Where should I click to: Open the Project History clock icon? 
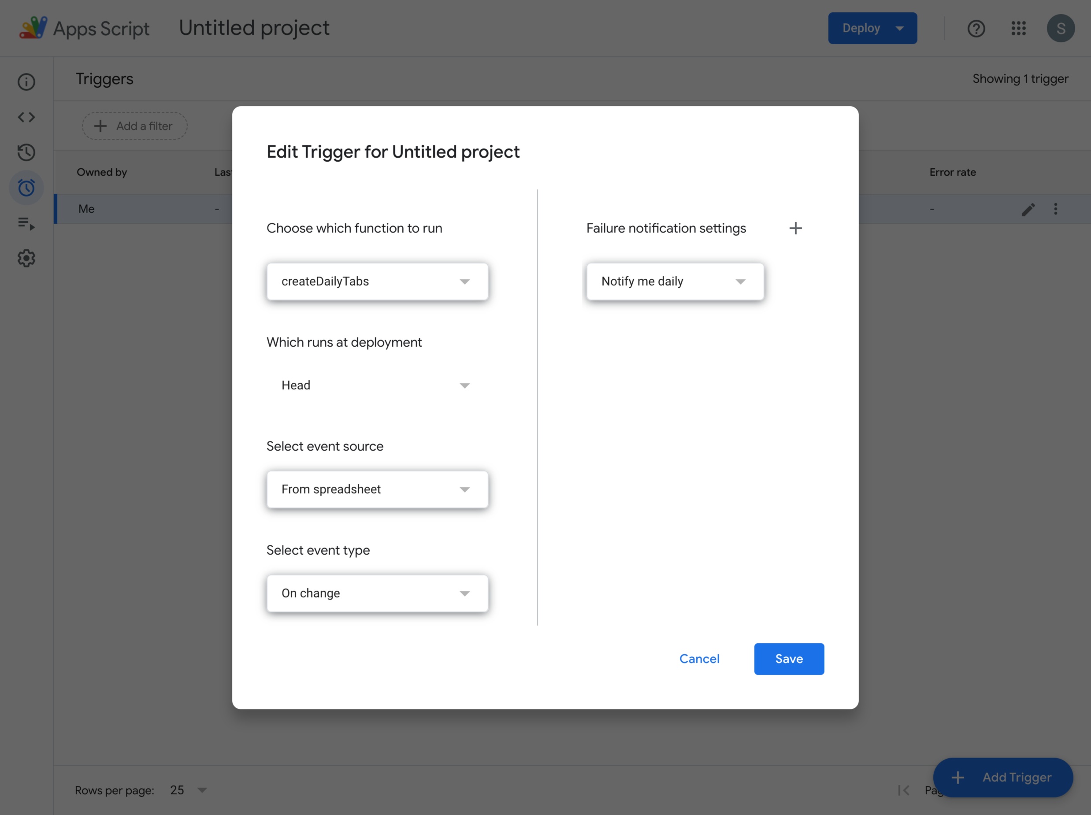click(x=26, y=152)
